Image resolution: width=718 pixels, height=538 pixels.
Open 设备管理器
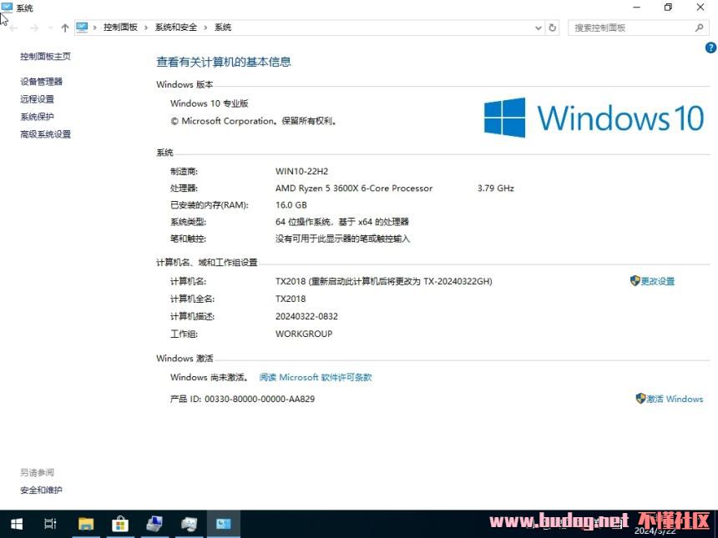[41, 82]
